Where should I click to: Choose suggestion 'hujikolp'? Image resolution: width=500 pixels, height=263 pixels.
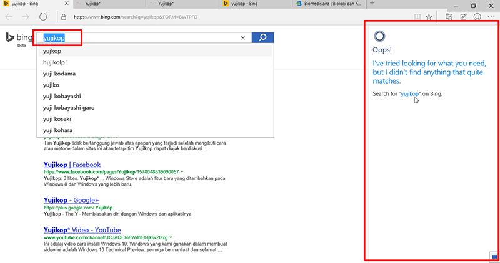pyautogui.click(x=155, y=62)
